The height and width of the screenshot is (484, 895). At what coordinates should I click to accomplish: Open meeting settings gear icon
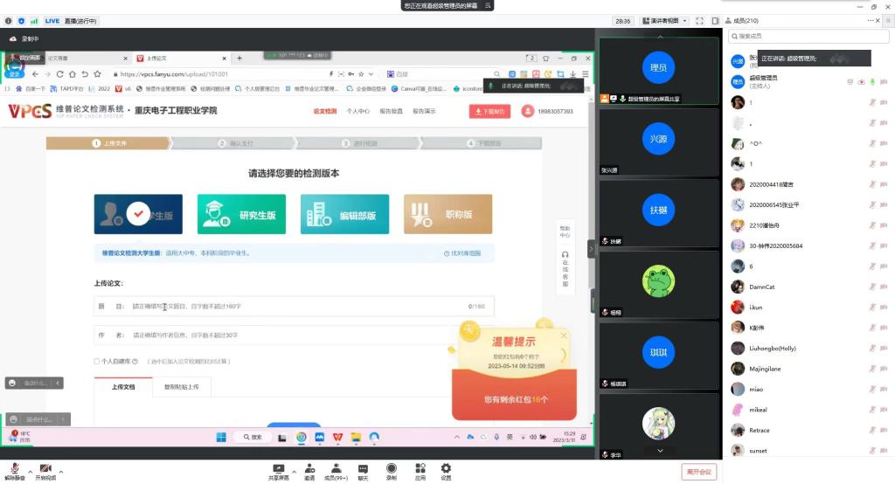[446, 469]
